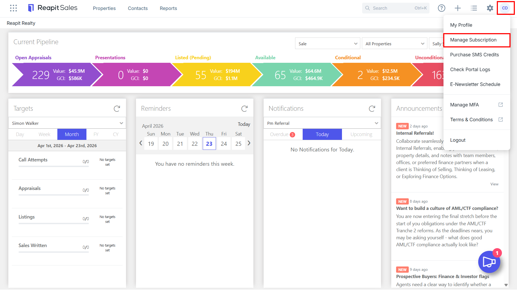517x291 pixels.
Task: Select the Month targets tab
Action: point(72,134)
